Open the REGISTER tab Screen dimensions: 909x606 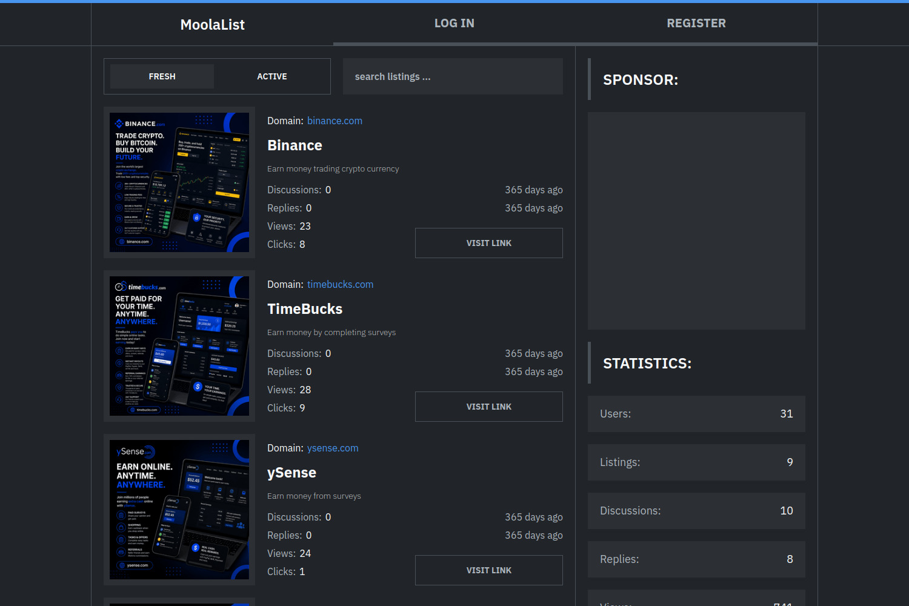coord(696,23)
